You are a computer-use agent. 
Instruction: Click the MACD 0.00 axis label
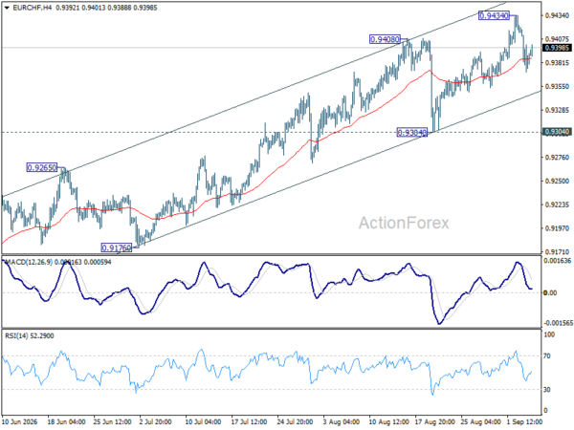[x=550, y=292]
